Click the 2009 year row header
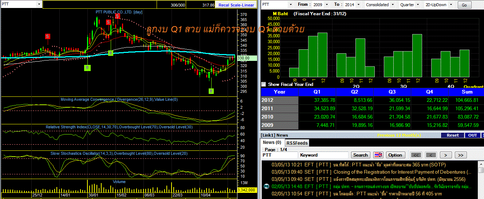Viewport: 484px width, 199px height. tap(279, 125)
